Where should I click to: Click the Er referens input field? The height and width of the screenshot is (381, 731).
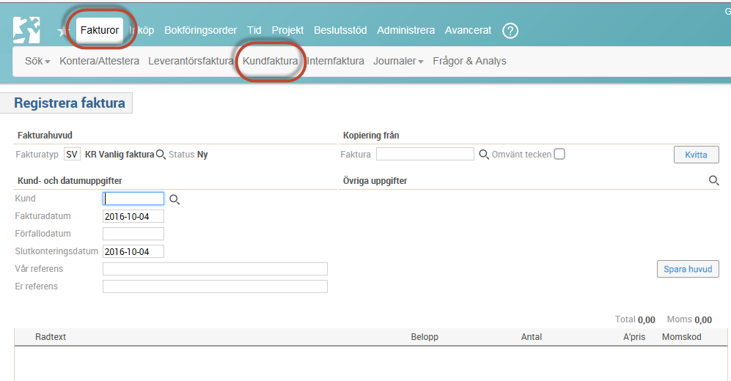pyautogui.click(x=215, y=286)
